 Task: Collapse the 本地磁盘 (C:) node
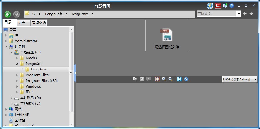click(x=11, y=52)
